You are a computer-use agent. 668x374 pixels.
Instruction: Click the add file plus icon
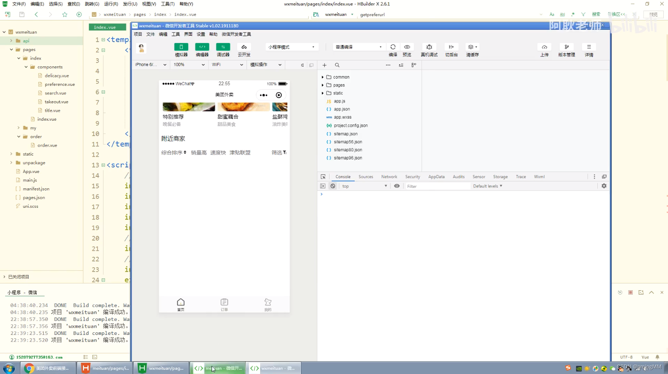[324, 65]
